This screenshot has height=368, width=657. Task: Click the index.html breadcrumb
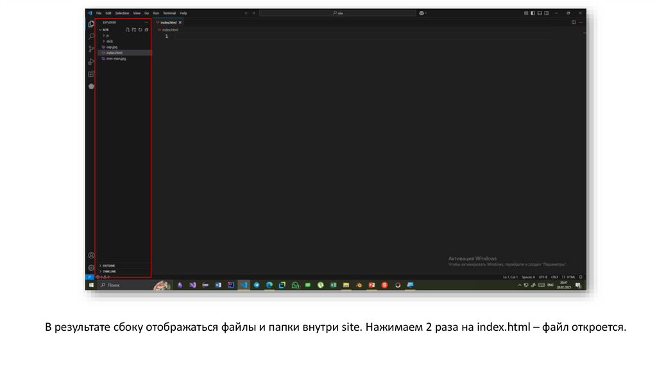[x=168, y=29]
